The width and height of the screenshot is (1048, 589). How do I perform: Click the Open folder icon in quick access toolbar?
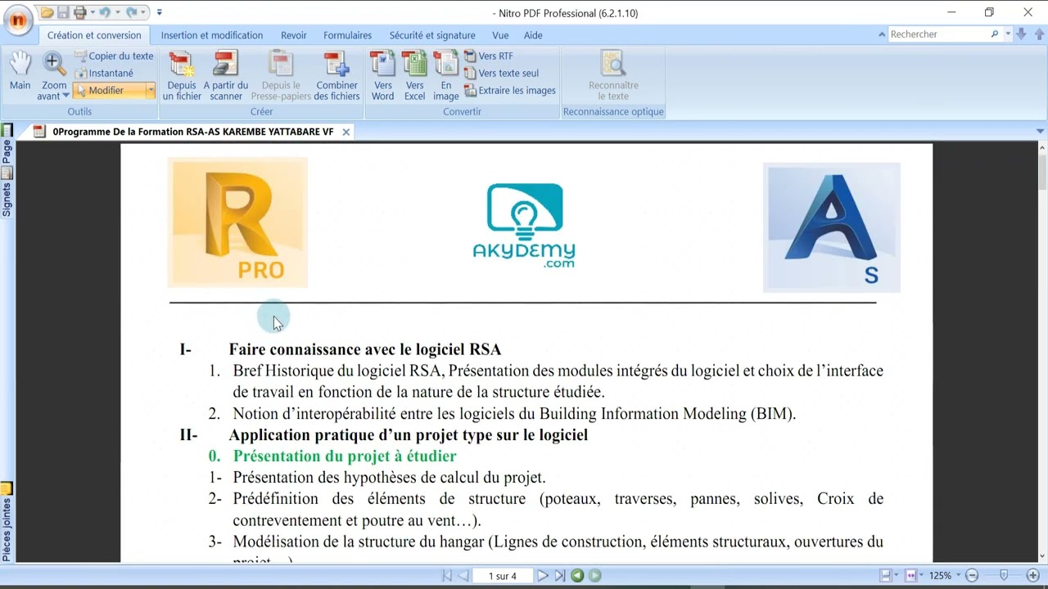pyautogui.click(x=47, y=12)
